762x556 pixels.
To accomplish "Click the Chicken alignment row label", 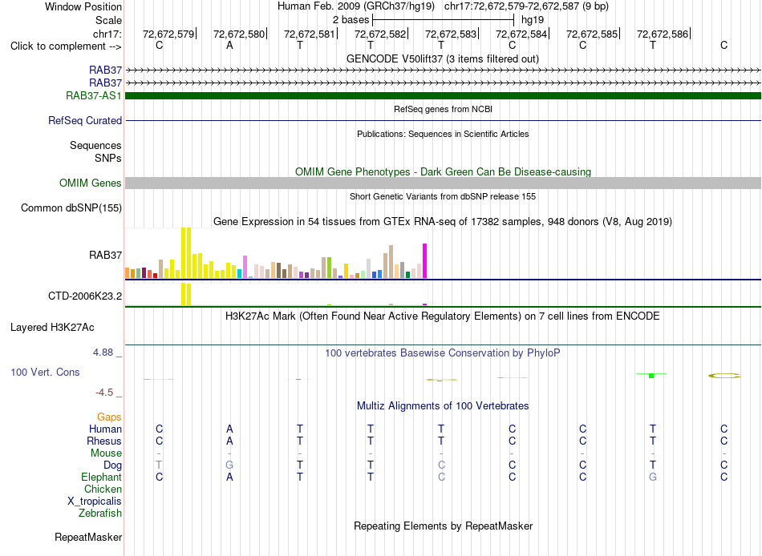I will (103, 489).
